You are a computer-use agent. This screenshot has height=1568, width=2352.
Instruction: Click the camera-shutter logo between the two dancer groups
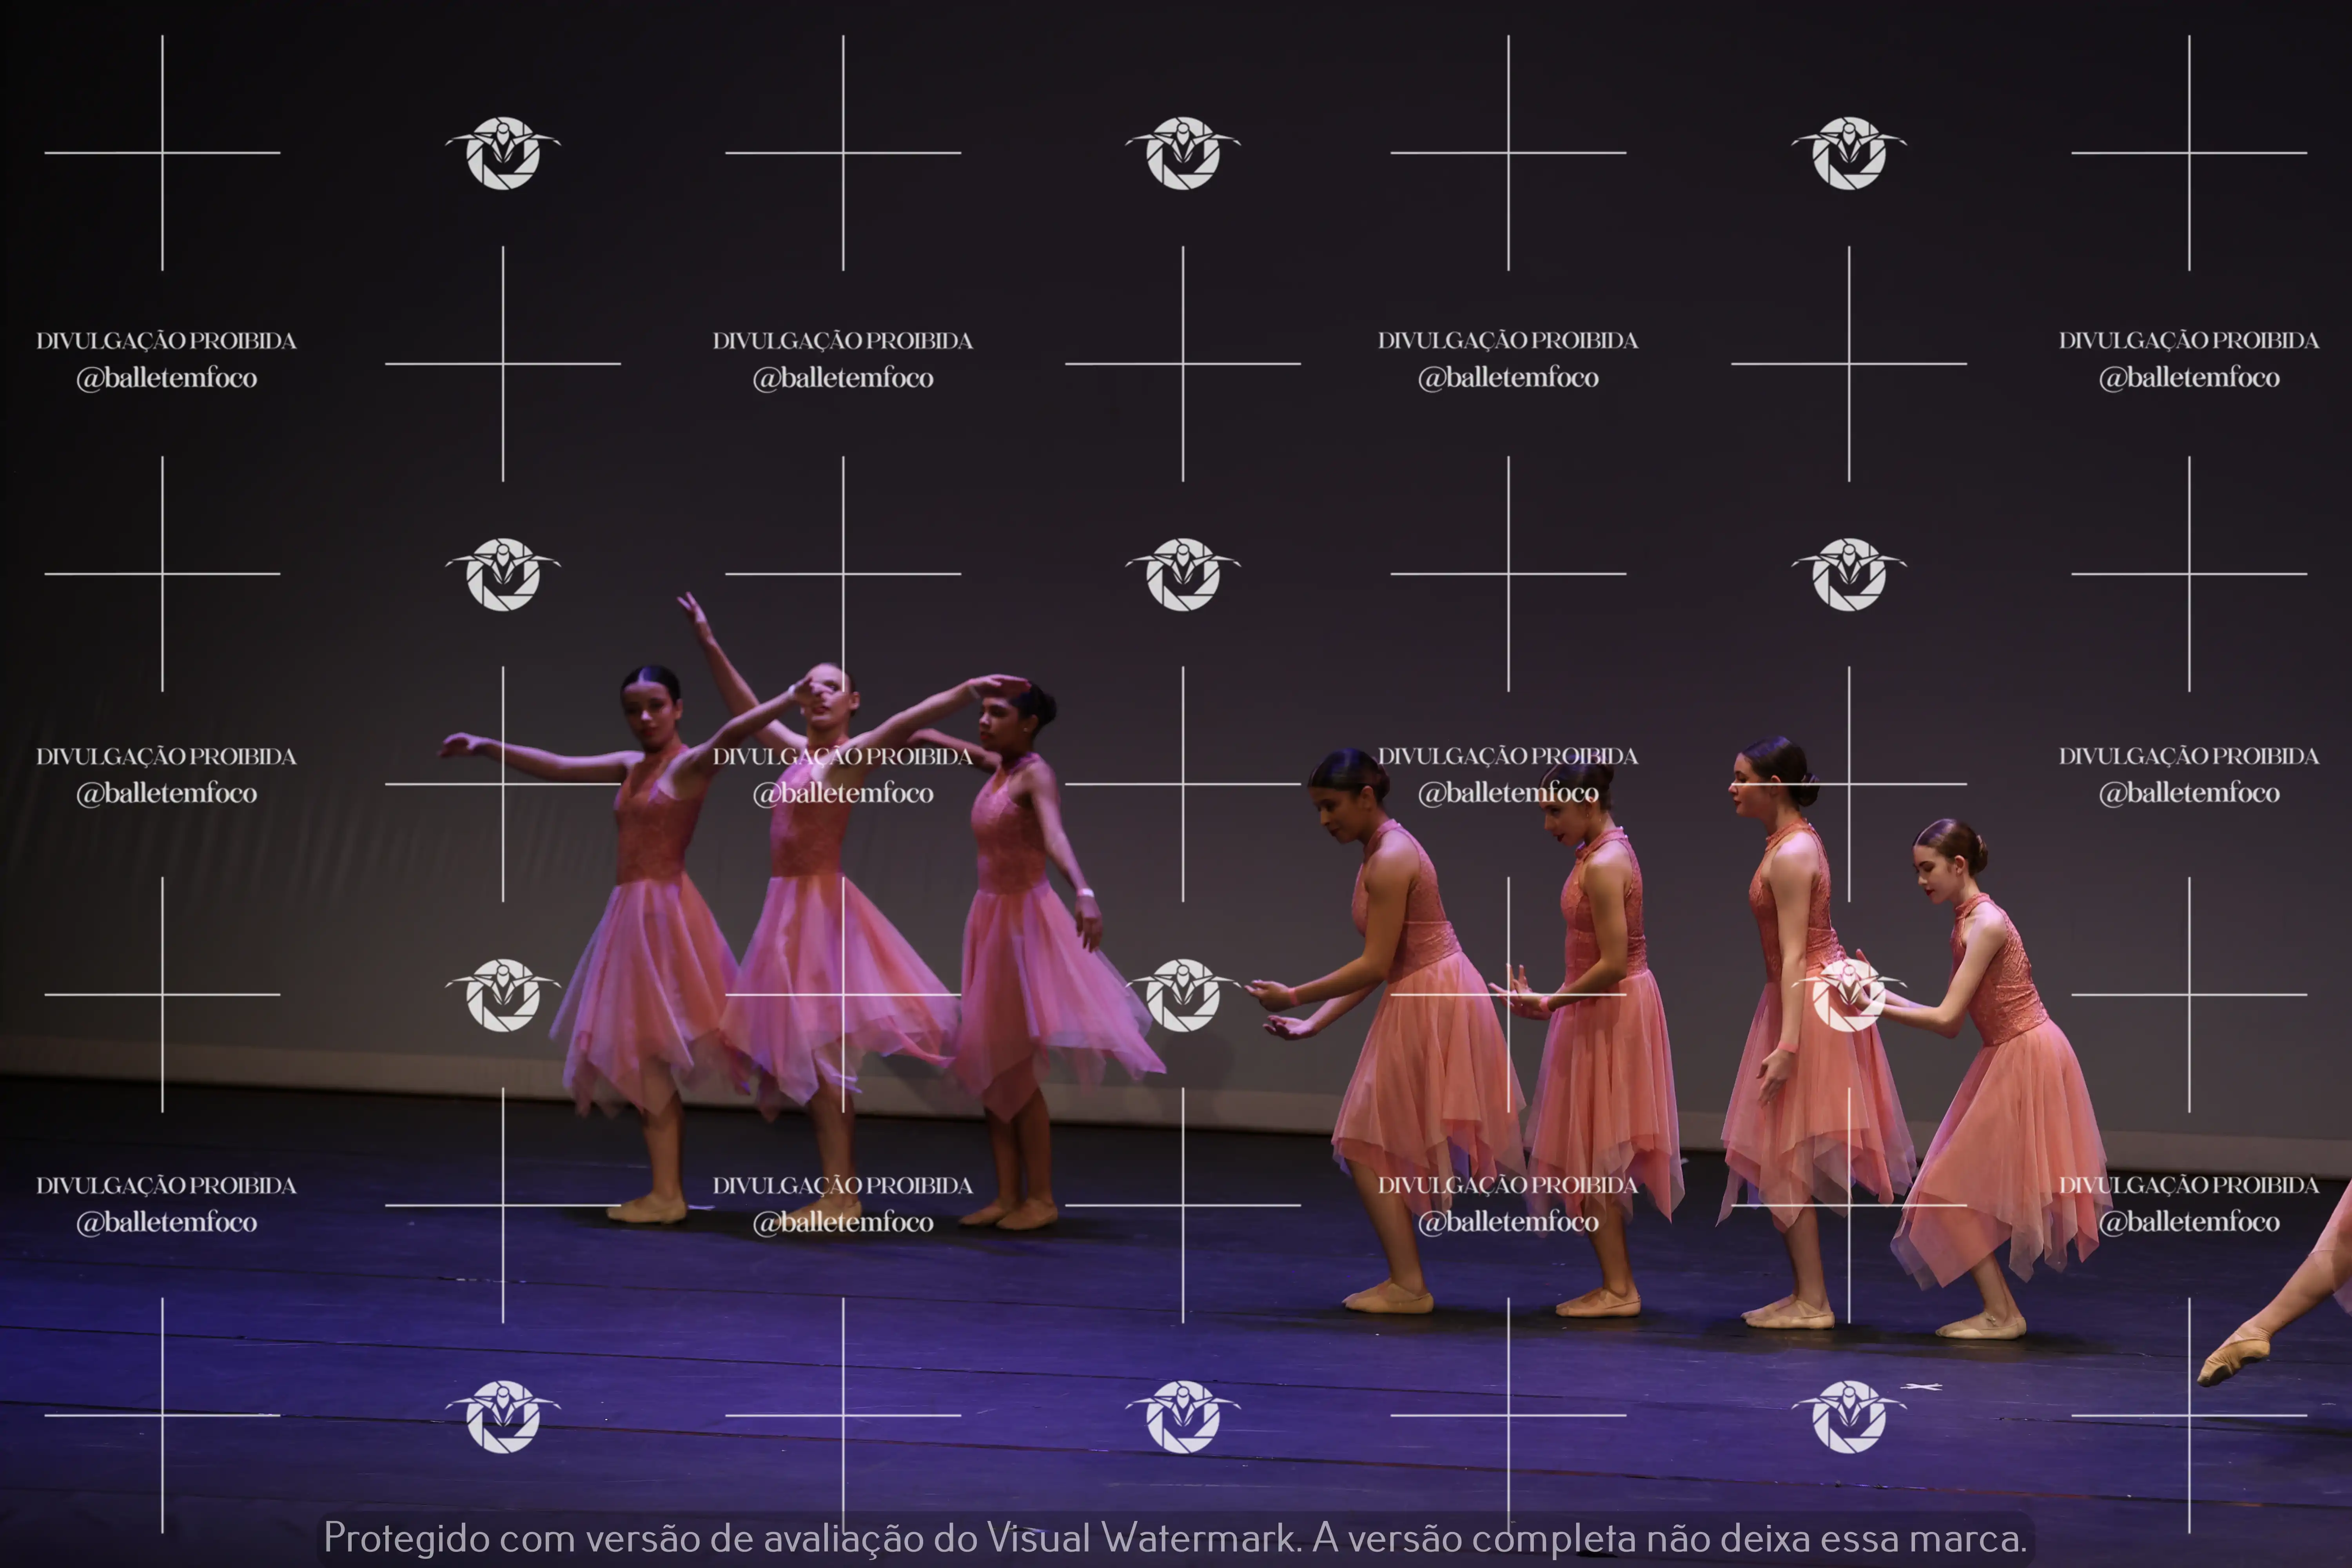pos(1183,994)
